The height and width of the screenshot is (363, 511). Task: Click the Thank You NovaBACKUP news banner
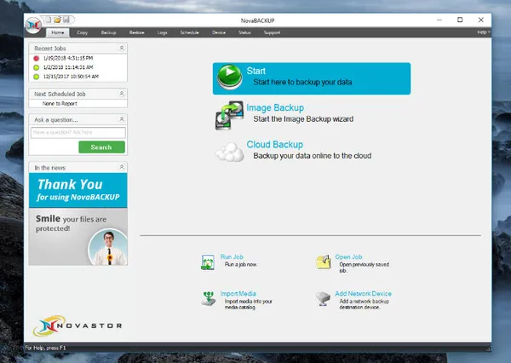(x=78, y=190)
